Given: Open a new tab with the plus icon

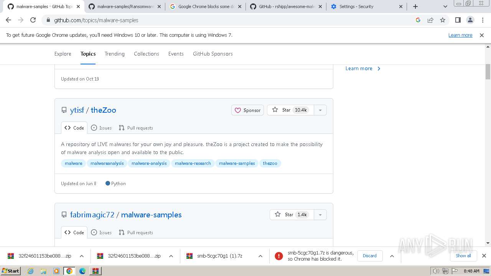Looking at the screenshot, I should click(415, 7).
